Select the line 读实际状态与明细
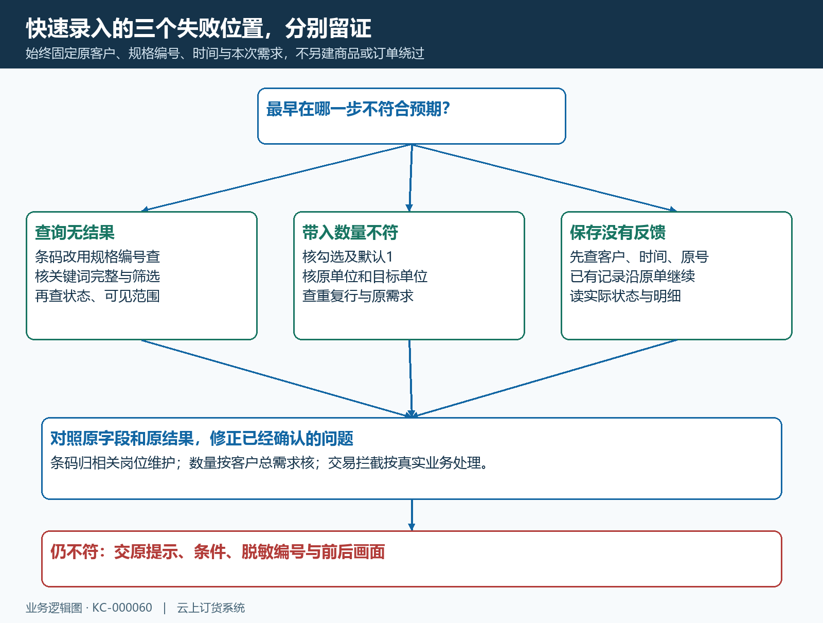The image size is (823, 623). (x=625, y=296)
